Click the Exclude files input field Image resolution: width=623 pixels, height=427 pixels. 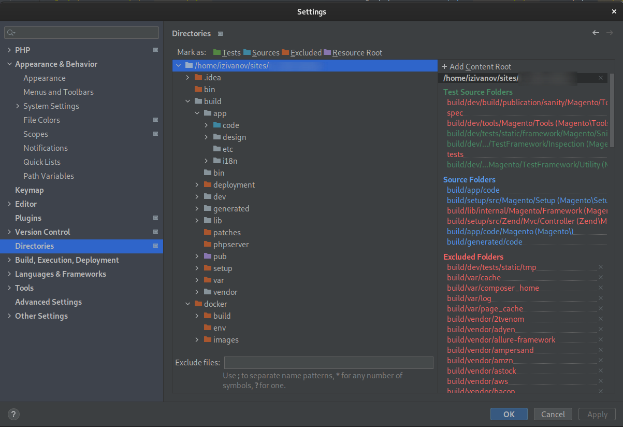(x=328, y=362)
